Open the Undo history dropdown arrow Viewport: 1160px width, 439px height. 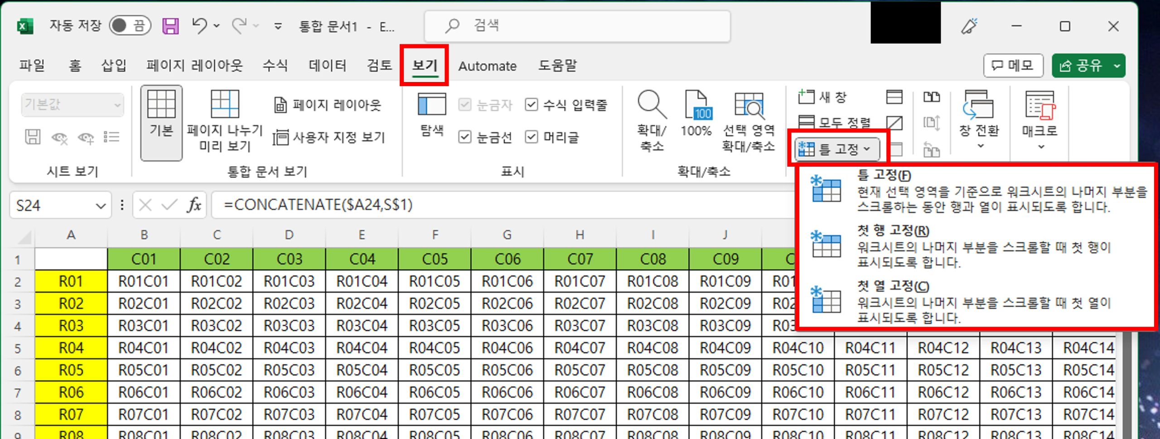point(217,26)
